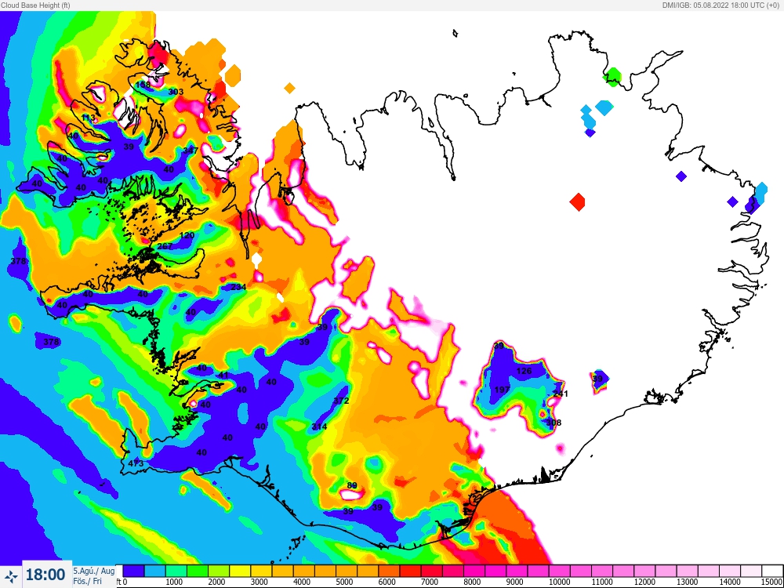Click the map value '372'

coord(341,401)
